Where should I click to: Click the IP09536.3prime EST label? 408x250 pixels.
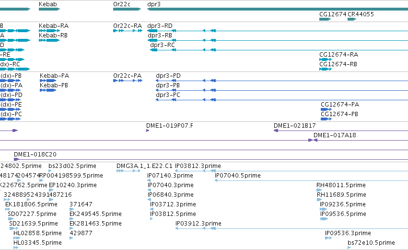(348, 234)
